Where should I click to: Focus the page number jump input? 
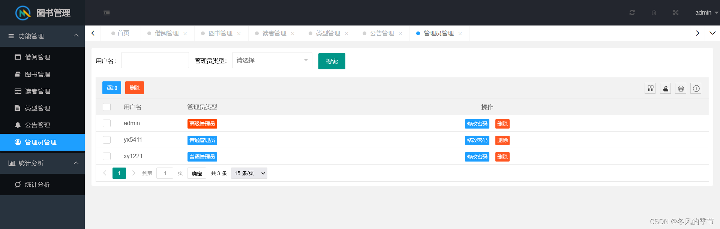(x=165, y=173)
